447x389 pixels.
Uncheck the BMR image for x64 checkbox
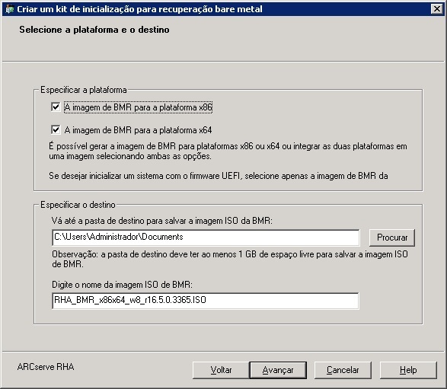click(x=56, y=130)
